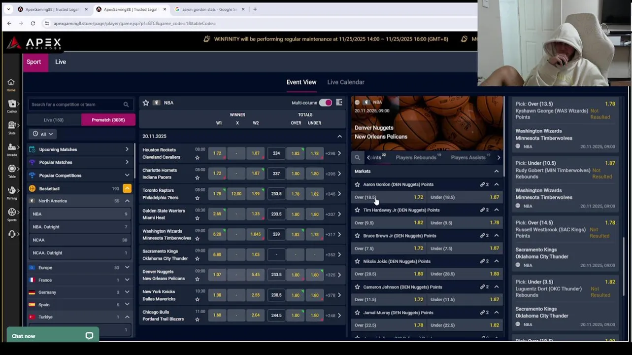Favorite the Aaron Gordon Points market star
Viewport: 632px width, 355px height.
(x=358, y=184)
